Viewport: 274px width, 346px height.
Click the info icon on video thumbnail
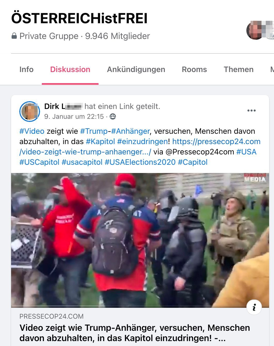pyautogui.click(x=254, y=307)
